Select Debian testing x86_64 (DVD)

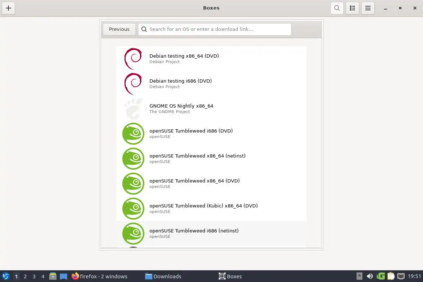(211, 58)
